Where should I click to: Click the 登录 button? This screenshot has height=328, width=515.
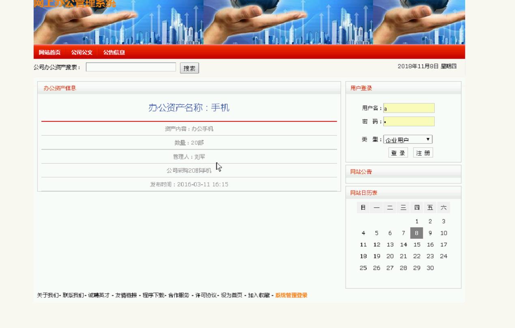click(x=398, y=153)
